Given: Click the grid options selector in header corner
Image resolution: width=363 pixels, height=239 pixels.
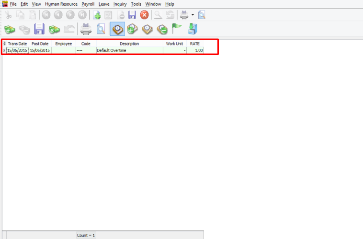Looking at the screenshot, I should pyautogui.click(x=4, y=43).
